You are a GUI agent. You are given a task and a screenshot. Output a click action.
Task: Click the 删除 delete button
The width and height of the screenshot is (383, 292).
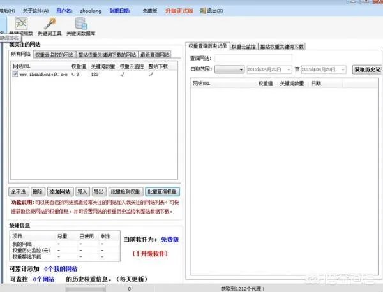tap(38, 192)
